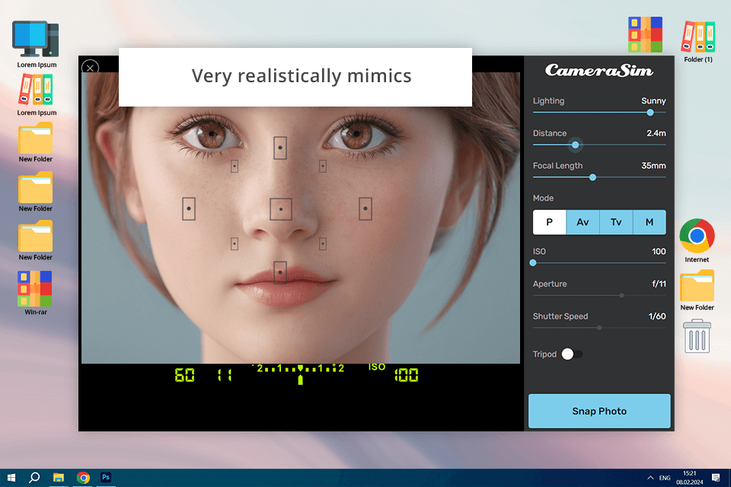The width and height of the screenshot is (731, 487).
Task: Click the Very realistically mimics caption
Action: pos(302,75)
